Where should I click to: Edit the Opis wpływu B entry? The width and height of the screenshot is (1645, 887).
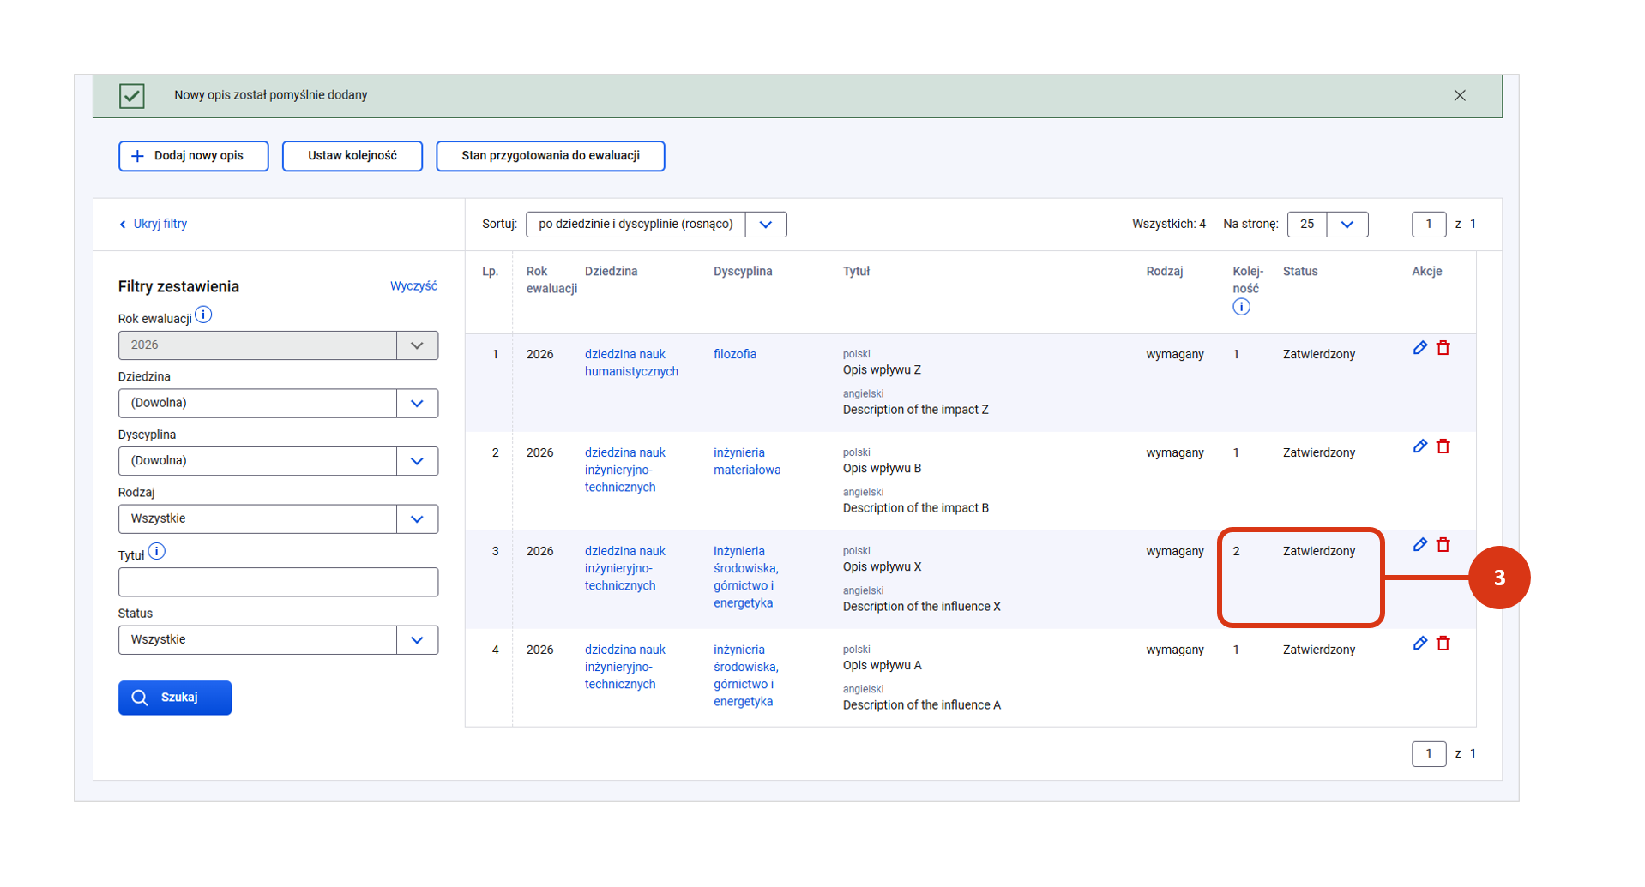pos(1419,446)
